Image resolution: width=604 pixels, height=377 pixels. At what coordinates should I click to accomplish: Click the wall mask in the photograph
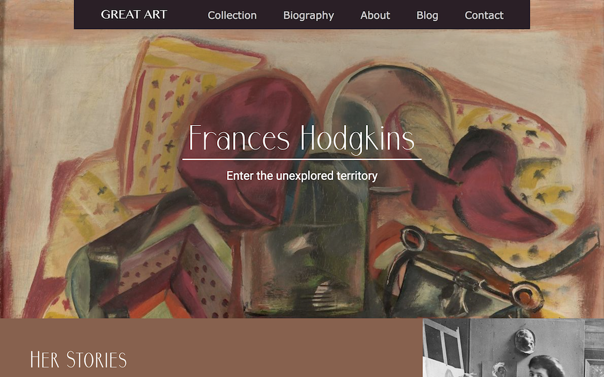pyautogui.click(x=525, y=340)
